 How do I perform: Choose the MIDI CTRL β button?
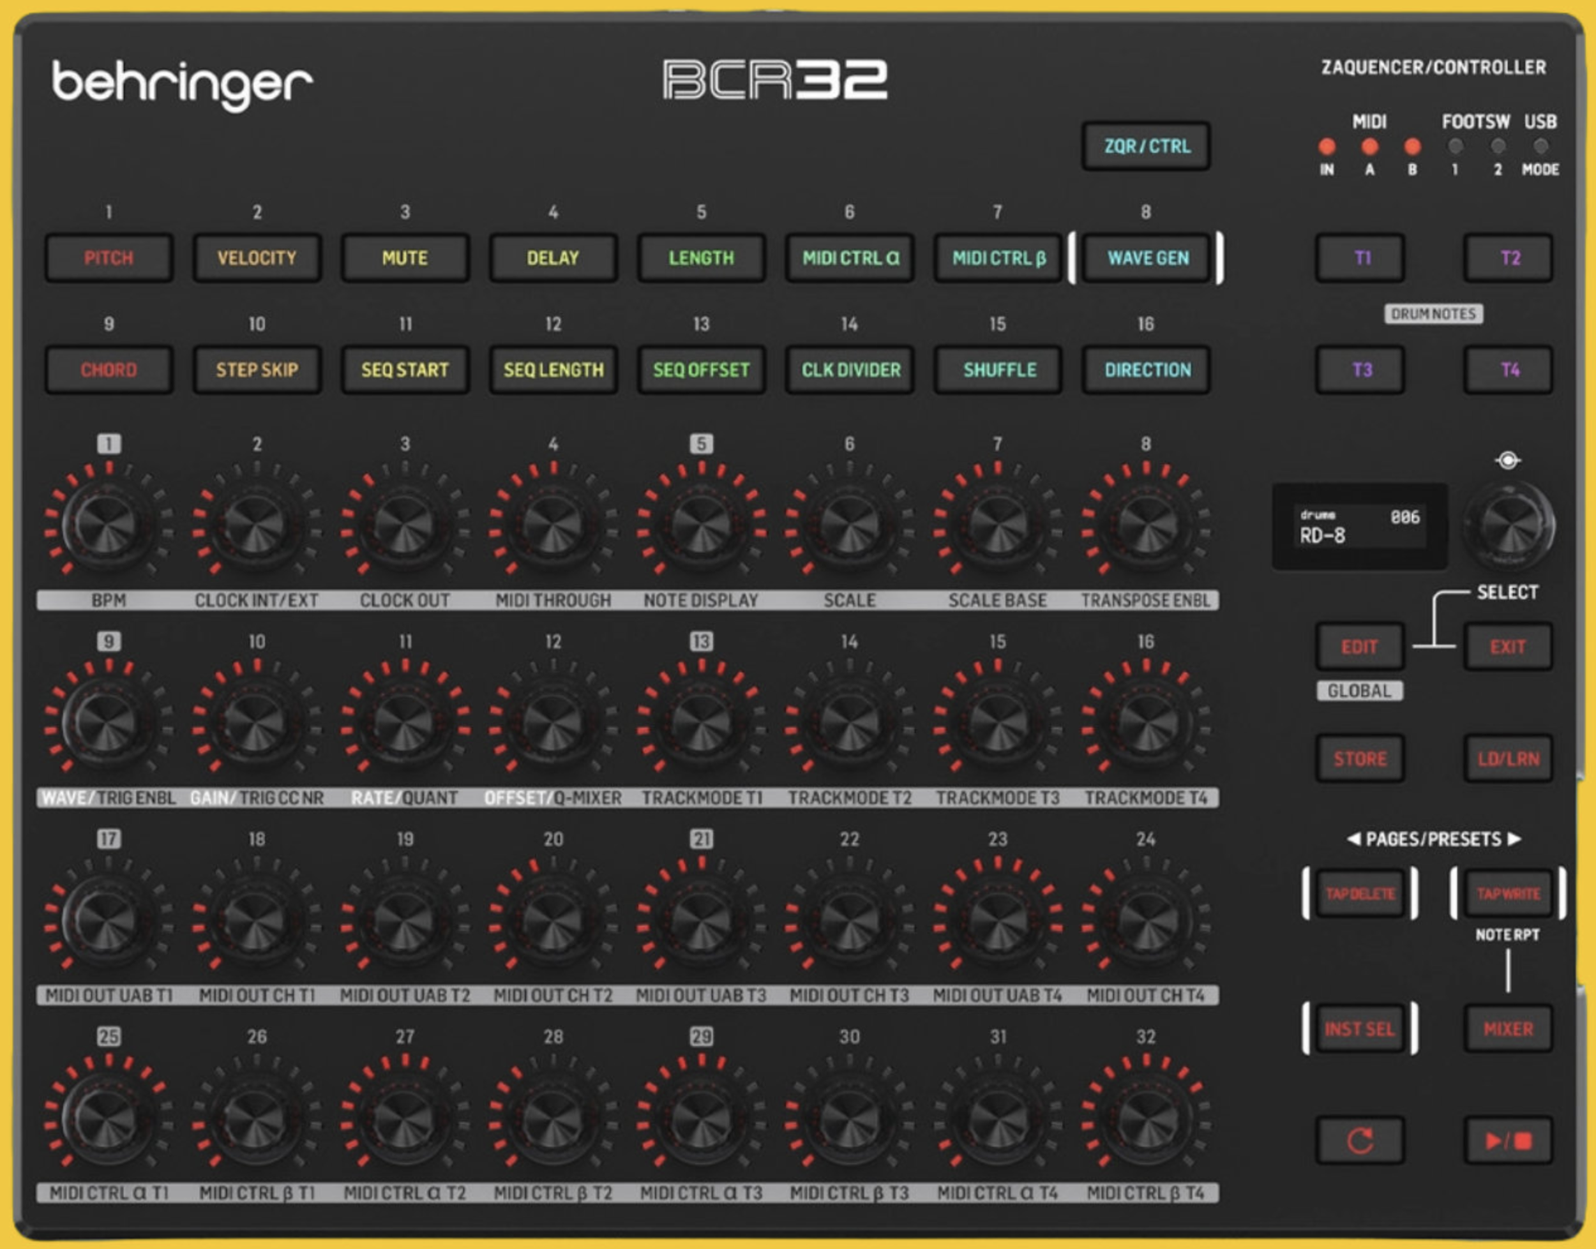998,258
